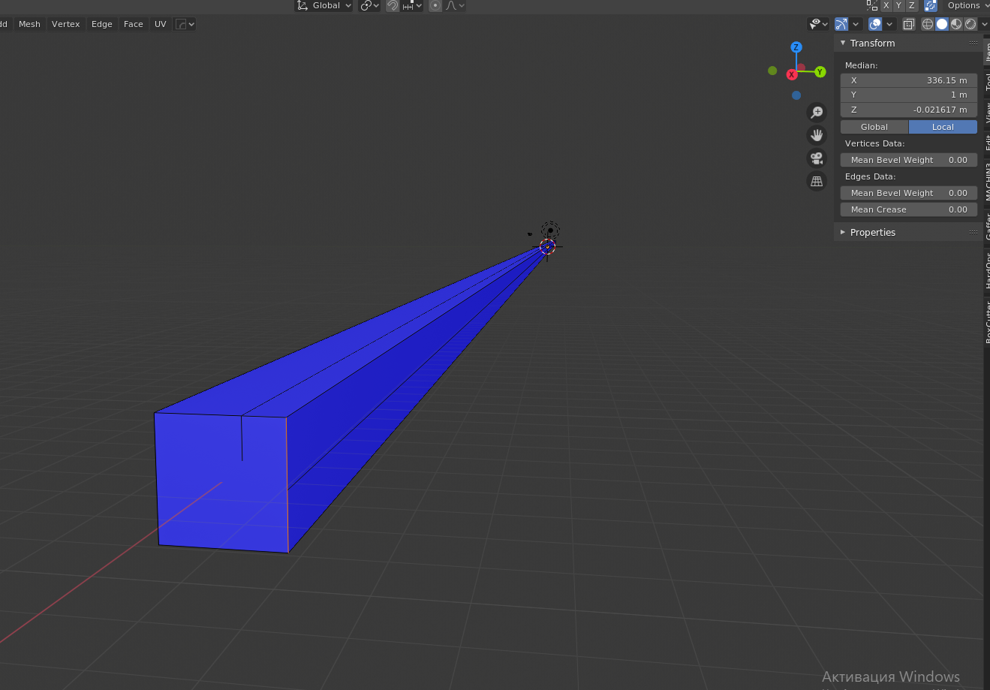Screen dimensions: 990x690
Task: Switch to the BoxCutter sidebar tab
Action: [x=987, y=321]
